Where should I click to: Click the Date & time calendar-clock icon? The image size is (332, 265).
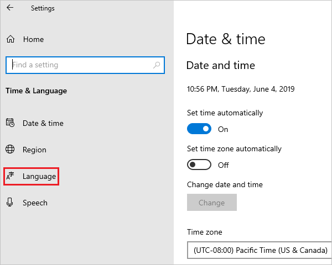click(x=10, y=123)
